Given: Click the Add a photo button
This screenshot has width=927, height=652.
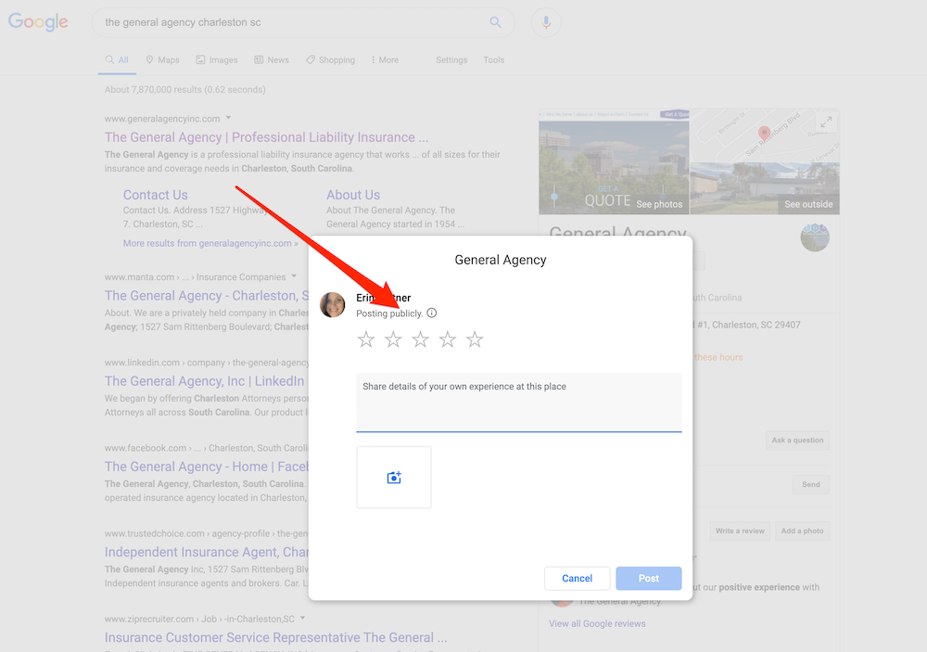Looking at the screenshot, I should click(x=802, y=531).
